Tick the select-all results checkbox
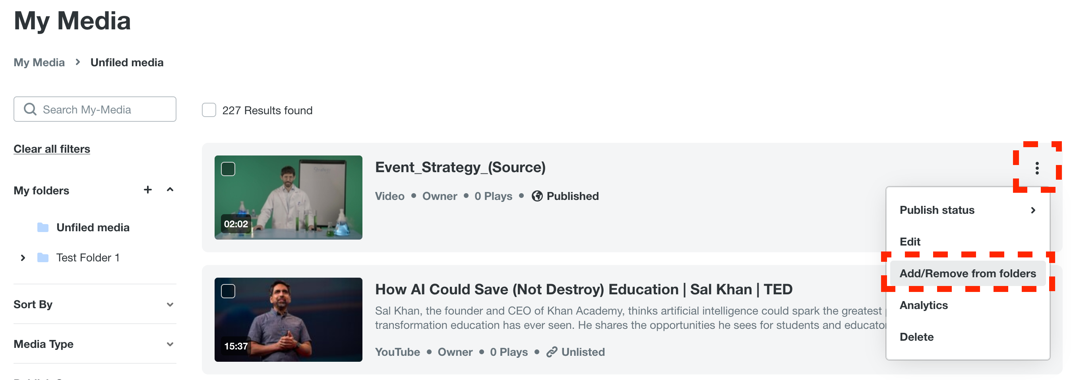This screenshot has height=380, width=1073. pyautogui.click(x=209, y=110)
